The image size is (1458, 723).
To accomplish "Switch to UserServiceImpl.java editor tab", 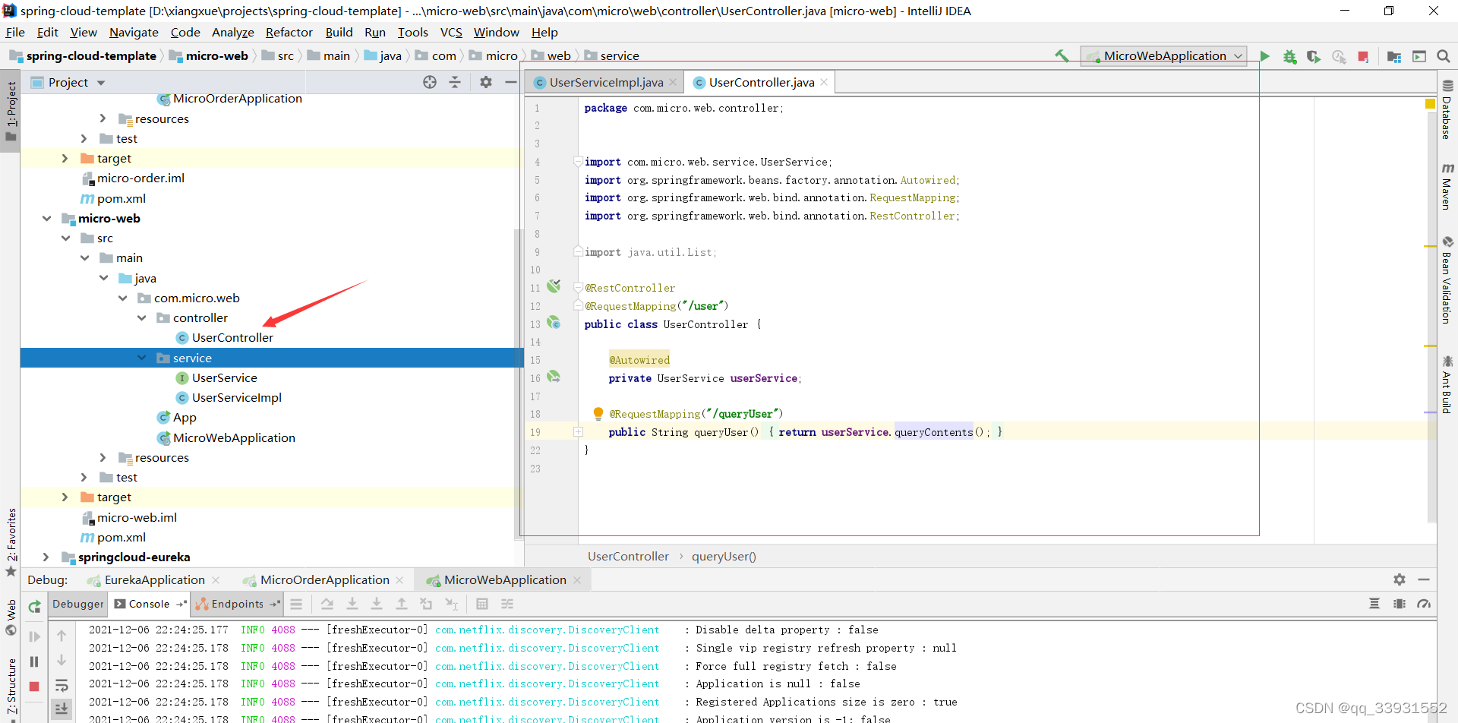I will 605,82.
